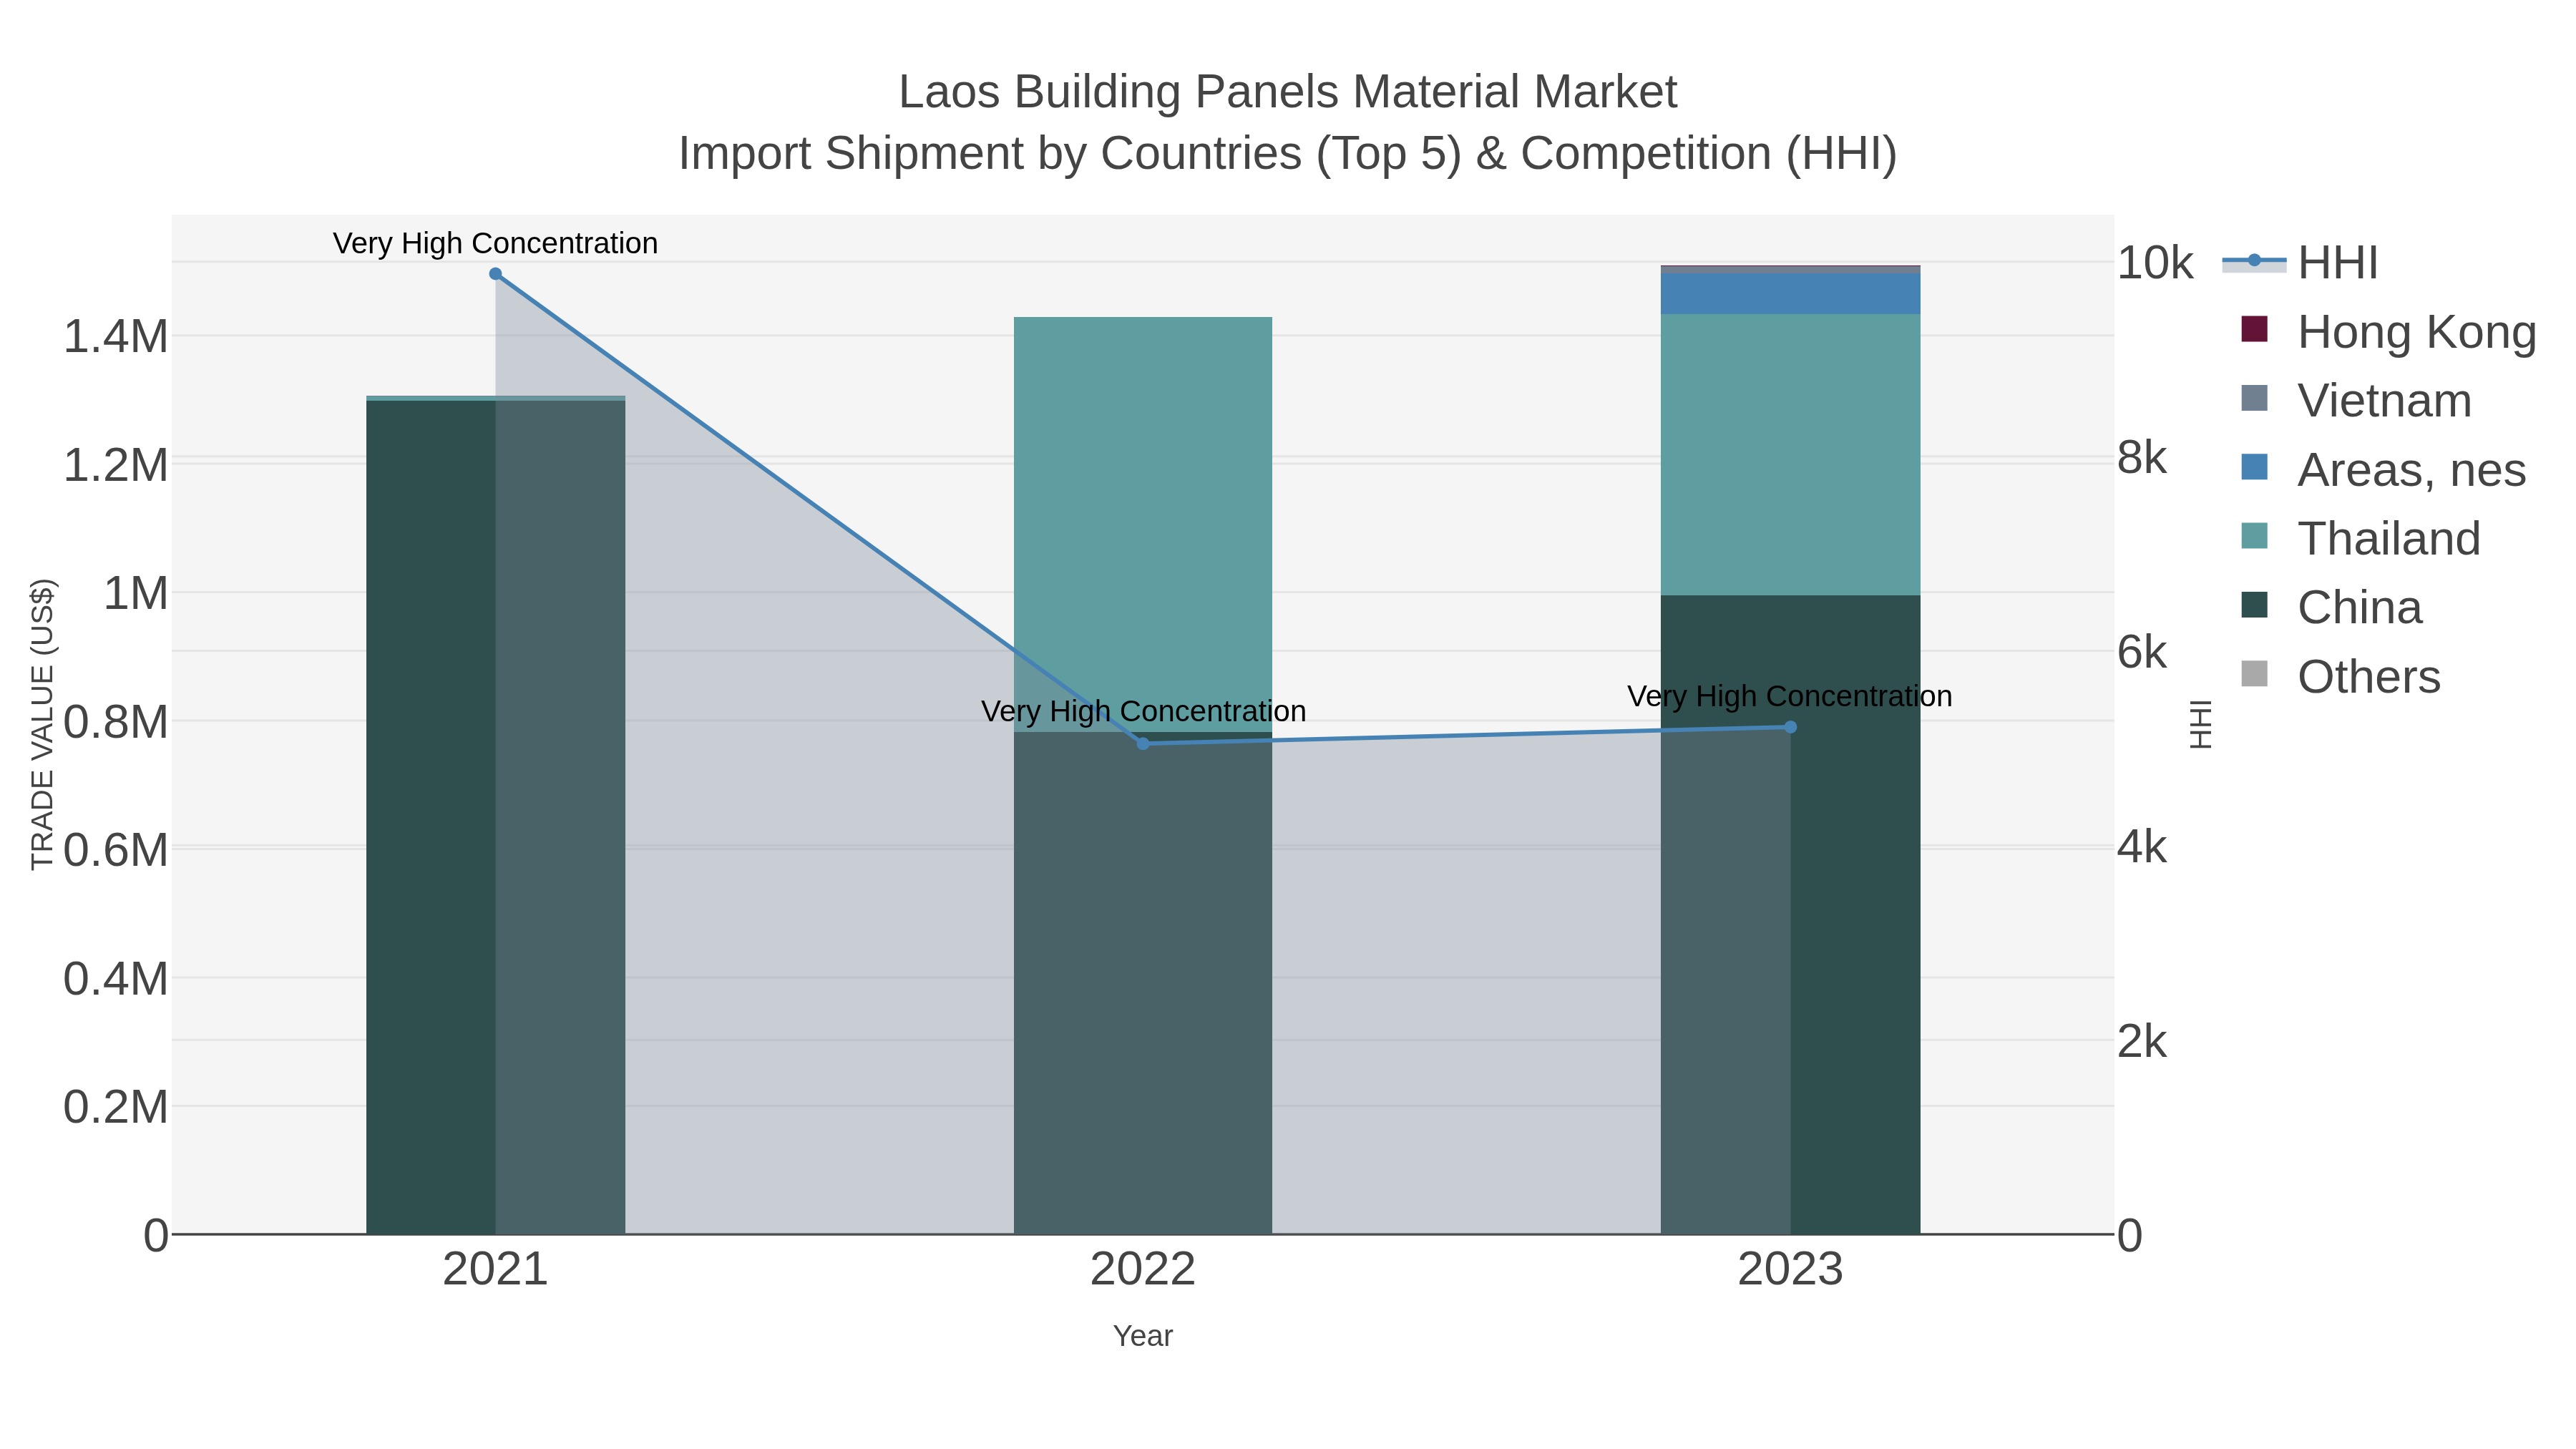Toggle Areas, nes series in legend

coord(2383,470)
